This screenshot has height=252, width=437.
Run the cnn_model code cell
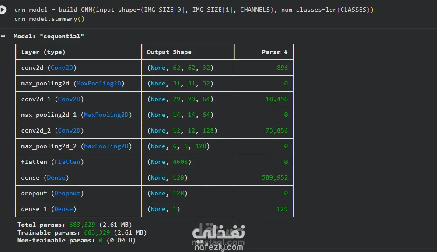coord(3,10)
